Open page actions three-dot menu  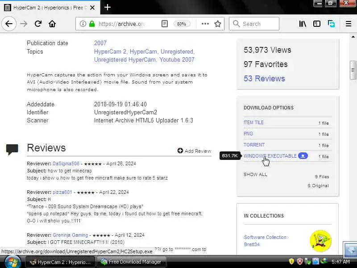pos(205,24)
